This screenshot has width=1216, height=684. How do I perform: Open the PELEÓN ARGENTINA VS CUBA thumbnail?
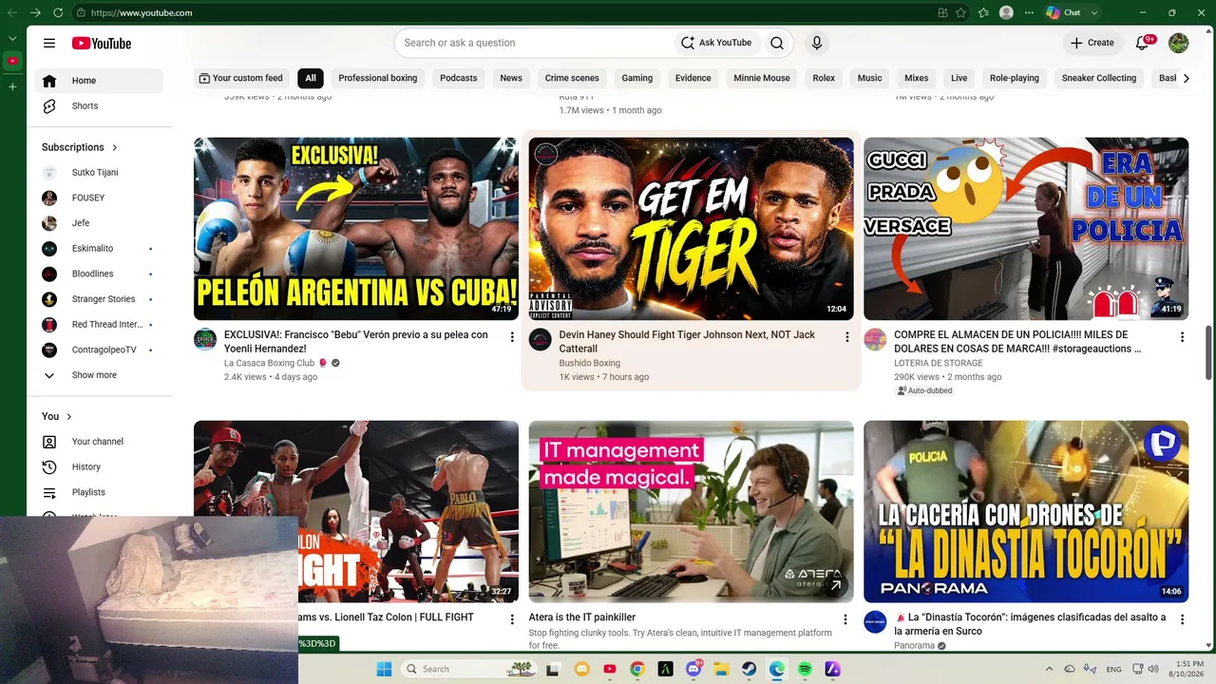point(356,229)
